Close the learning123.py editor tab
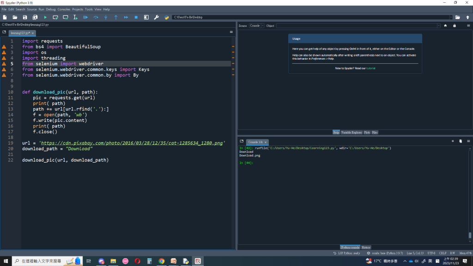473x266 pixels. coord(33,33)
